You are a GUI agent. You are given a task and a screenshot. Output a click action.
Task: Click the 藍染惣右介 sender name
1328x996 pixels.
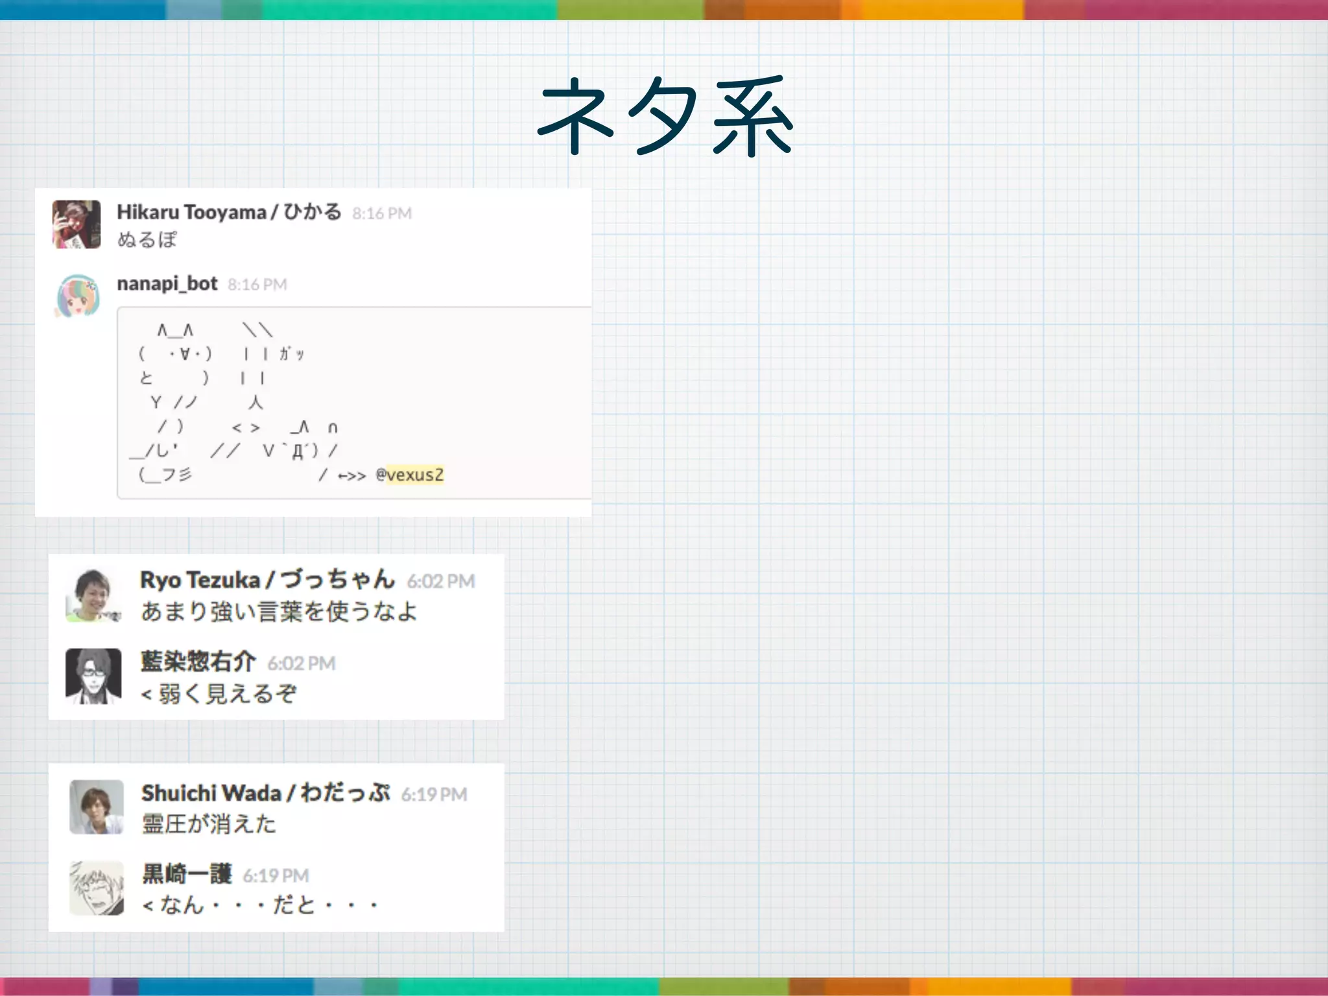[x=198, y=661]
